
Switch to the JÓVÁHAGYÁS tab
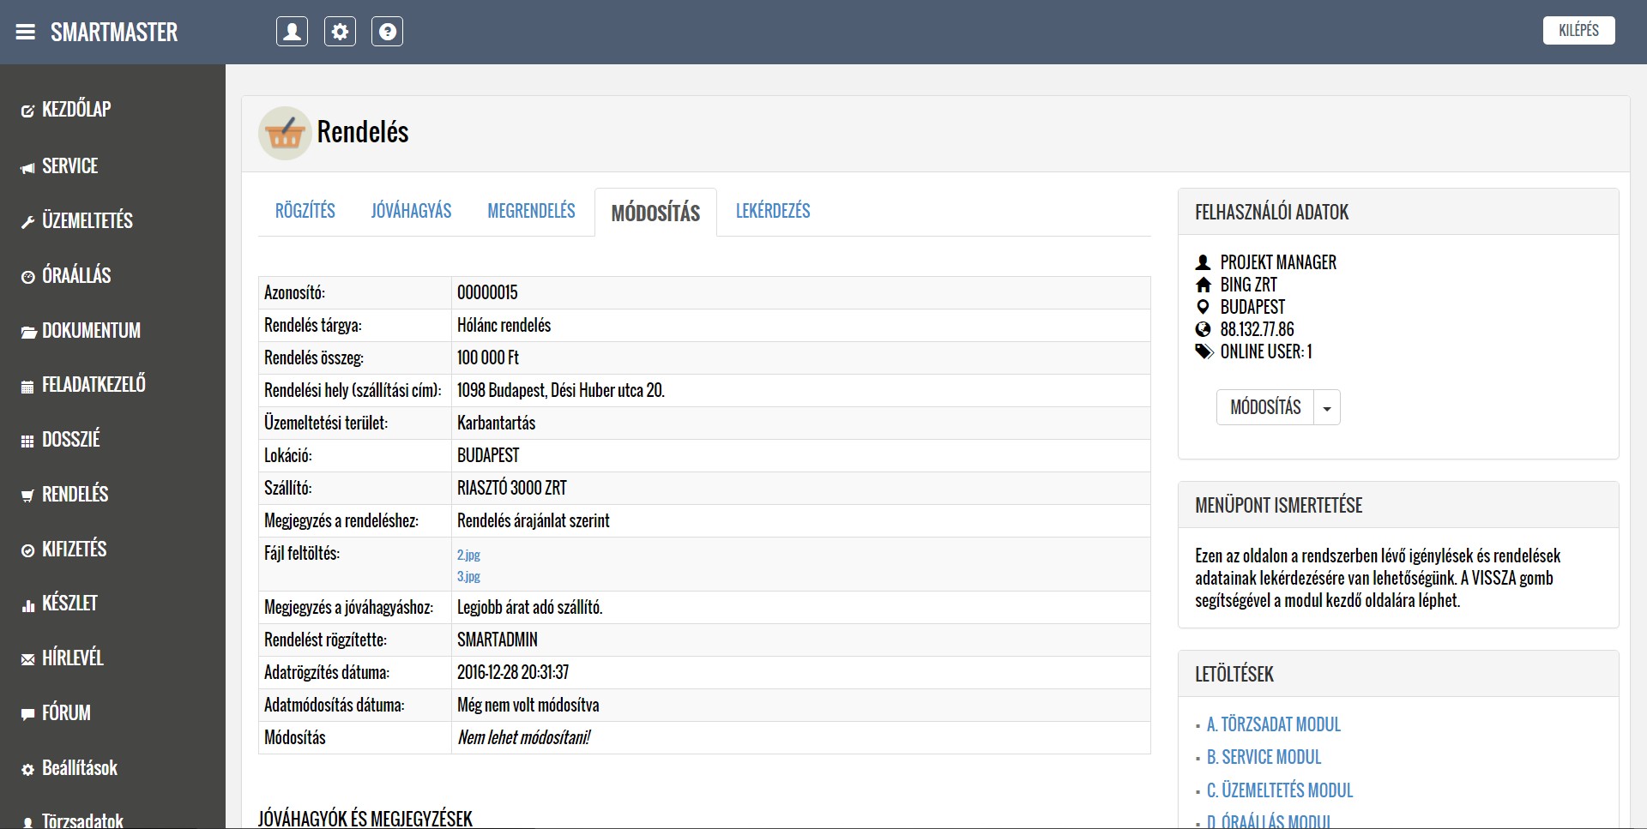pos(411,211)
